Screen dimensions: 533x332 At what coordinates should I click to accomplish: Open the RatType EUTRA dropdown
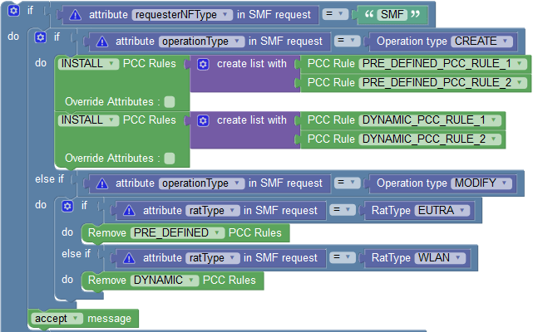(442, 210)
